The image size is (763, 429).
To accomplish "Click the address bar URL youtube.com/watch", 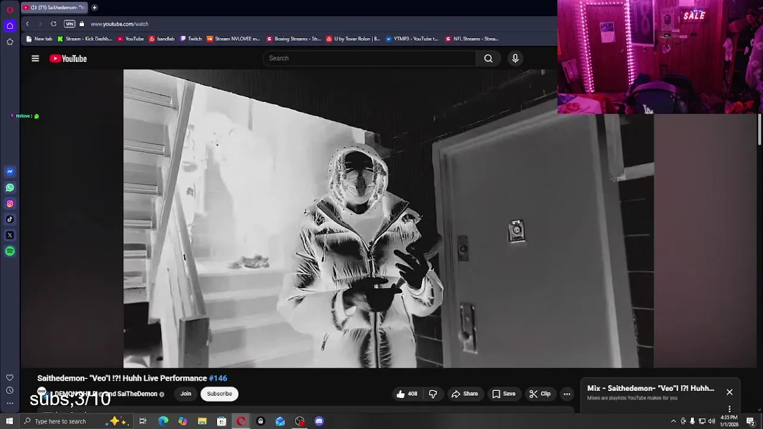I will coord(120,24).
